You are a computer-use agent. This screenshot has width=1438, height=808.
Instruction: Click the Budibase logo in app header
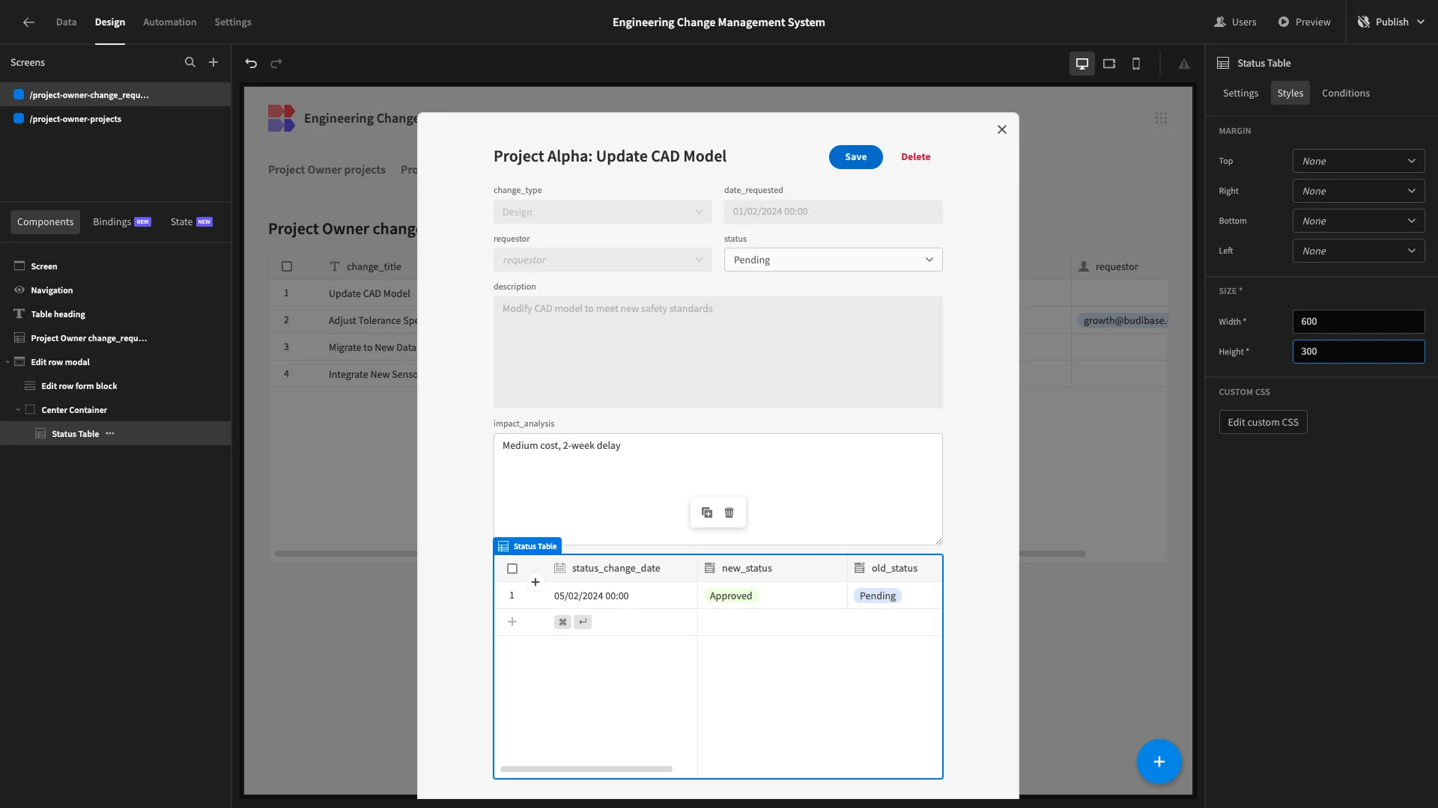pyautogui.click(x=282, y=118)
